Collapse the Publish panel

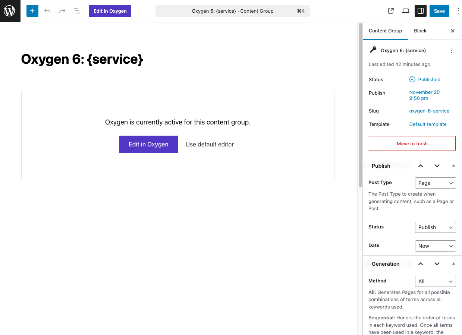coord(453,165)
